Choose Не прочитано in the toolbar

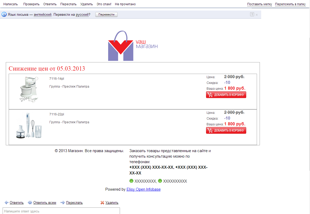(x=125, y=4)
